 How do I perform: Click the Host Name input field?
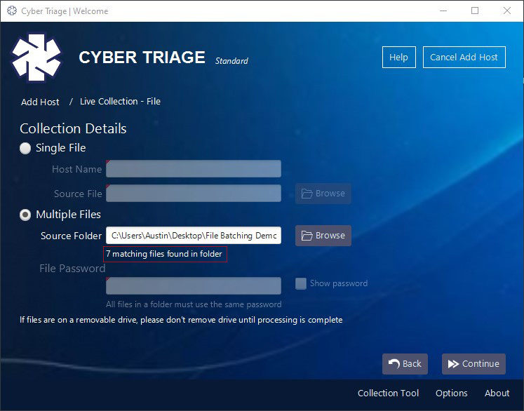(x=194, y=169)
